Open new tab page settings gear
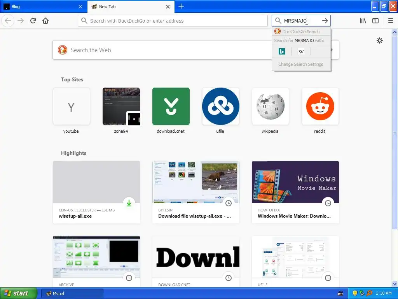The image size is (398, 299). click(379, 40)
